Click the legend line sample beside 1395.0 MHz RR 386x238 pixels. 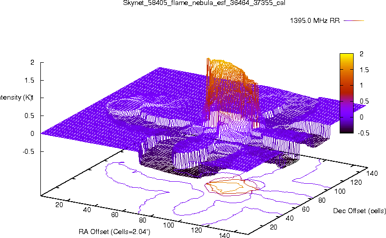pos(354,21)
